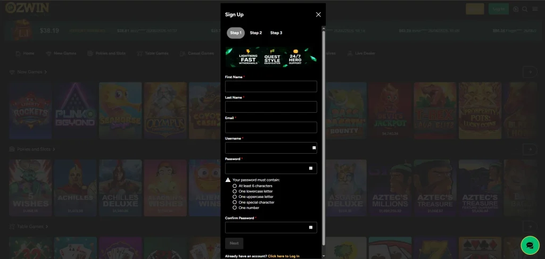Open Live Dealer in the navigation bar
545x259 pixels.
(x=361, y=54)
